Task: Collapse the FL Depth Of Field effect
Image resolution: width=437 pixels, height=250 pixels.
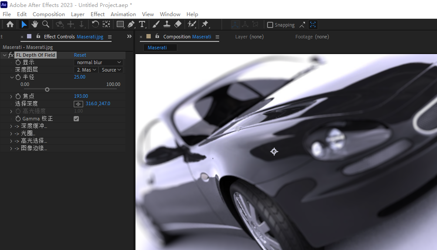Action: click(x=4, y=55)
